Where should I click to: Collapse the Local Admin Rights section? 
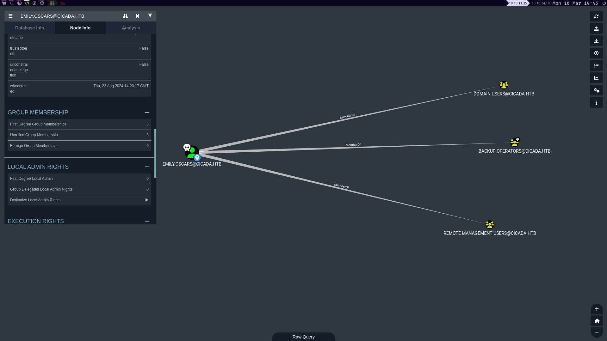(147, 167)
